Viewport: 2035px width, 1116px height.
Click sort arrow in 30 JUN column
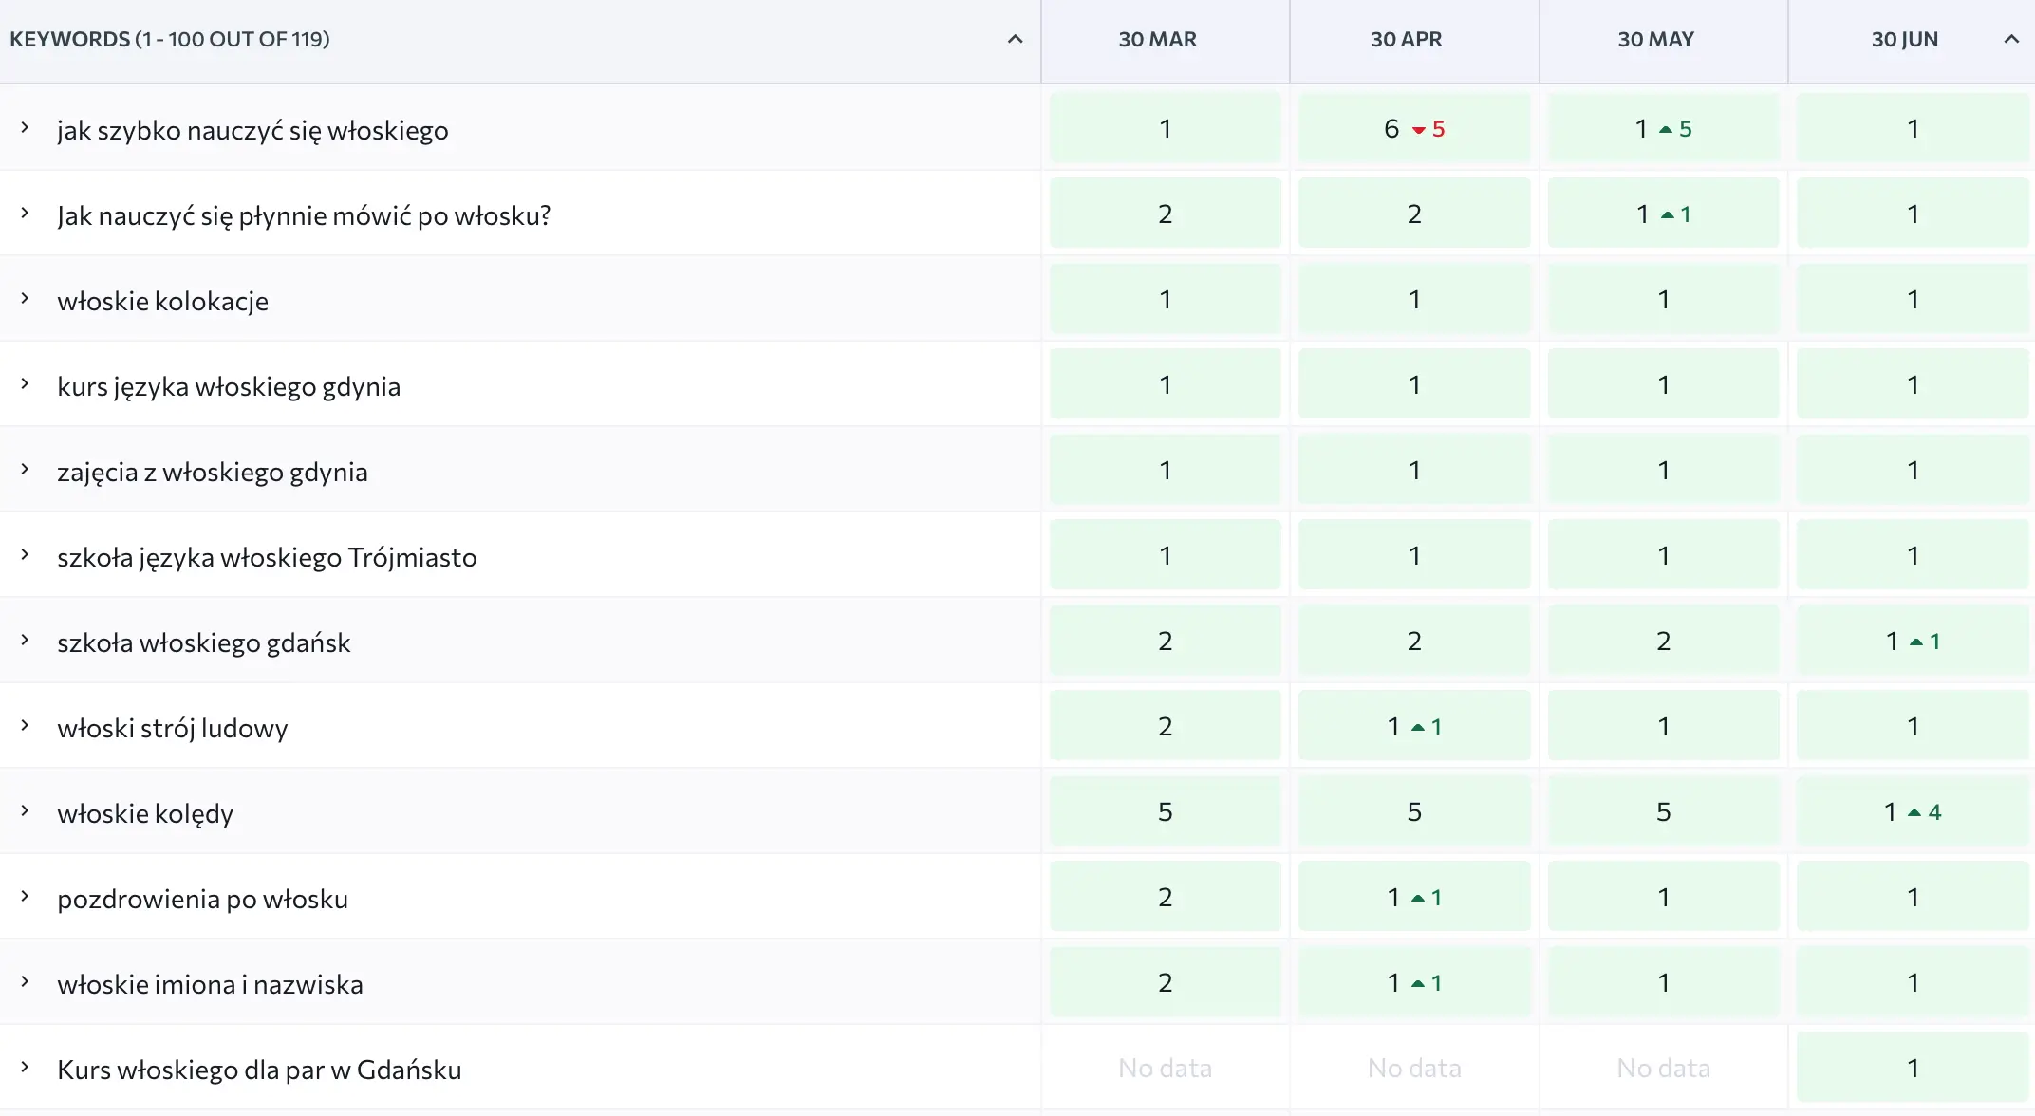click(x=2010, y=40)
